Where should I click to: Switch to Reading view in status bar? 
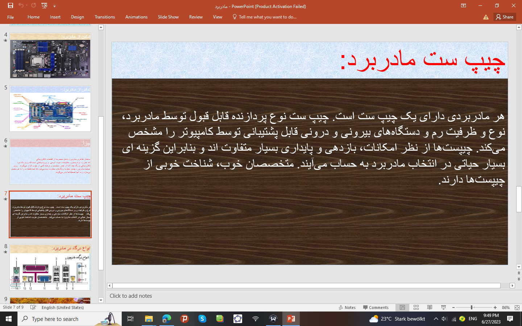[430, 308]
